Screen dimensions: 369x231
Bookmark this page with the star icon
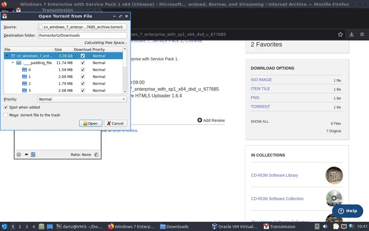(x=340, y=34)
